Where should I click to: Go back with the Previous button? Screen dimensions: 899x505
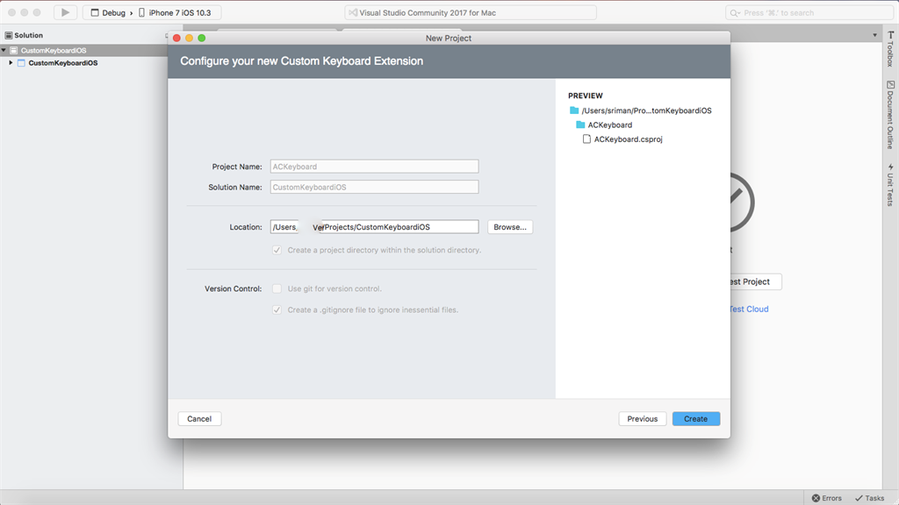pyautogui.click(x=643, y=419)
